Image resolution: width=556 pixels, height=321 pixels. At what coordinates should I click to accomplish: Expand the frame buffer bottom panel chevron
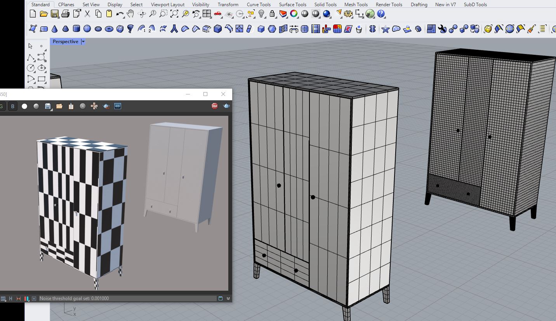(x=228, y=298)
